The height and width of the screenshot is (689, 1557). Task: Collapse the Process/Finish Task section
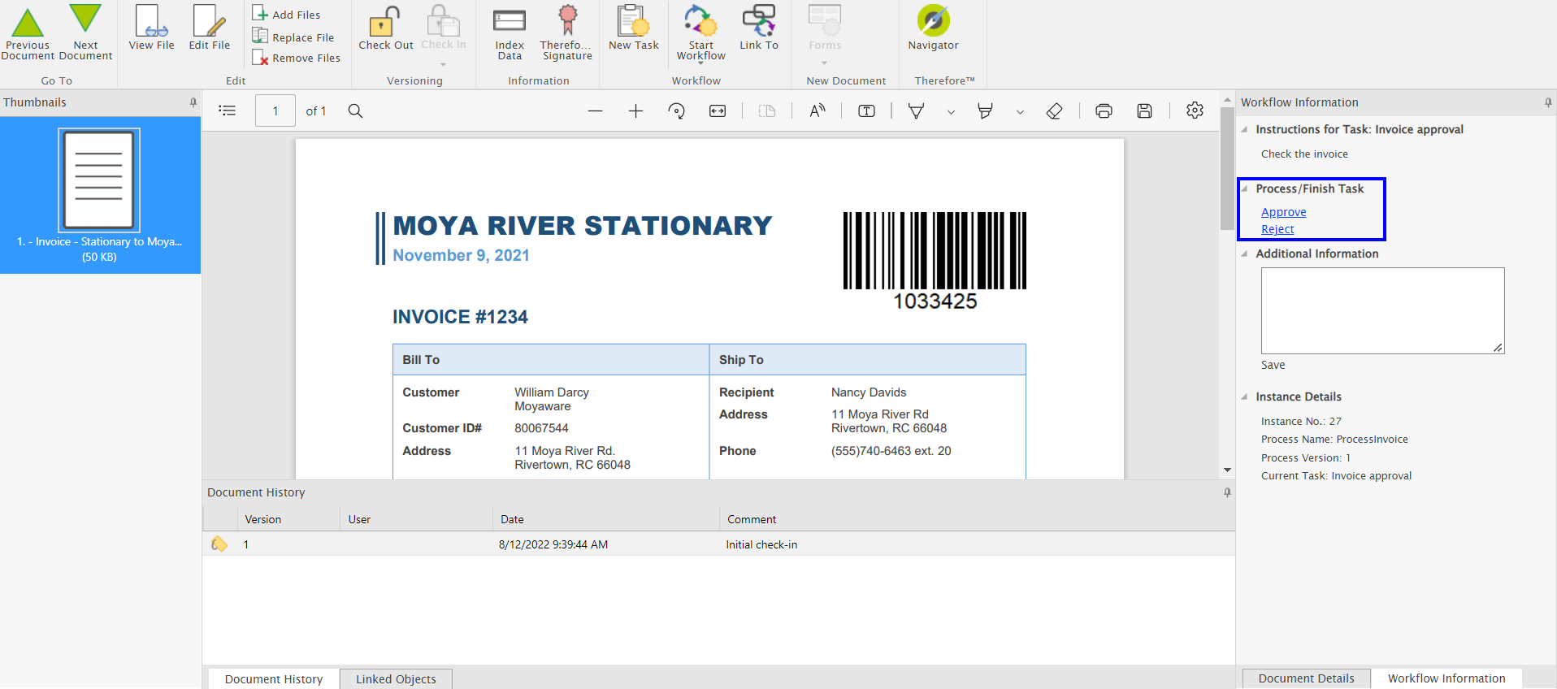(1244, 188)
